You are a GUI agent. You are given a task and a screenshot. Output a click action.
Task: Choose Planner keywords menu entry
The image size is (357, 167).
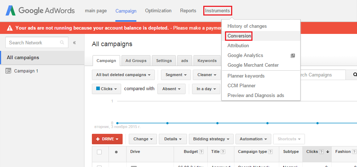[261, 76]
